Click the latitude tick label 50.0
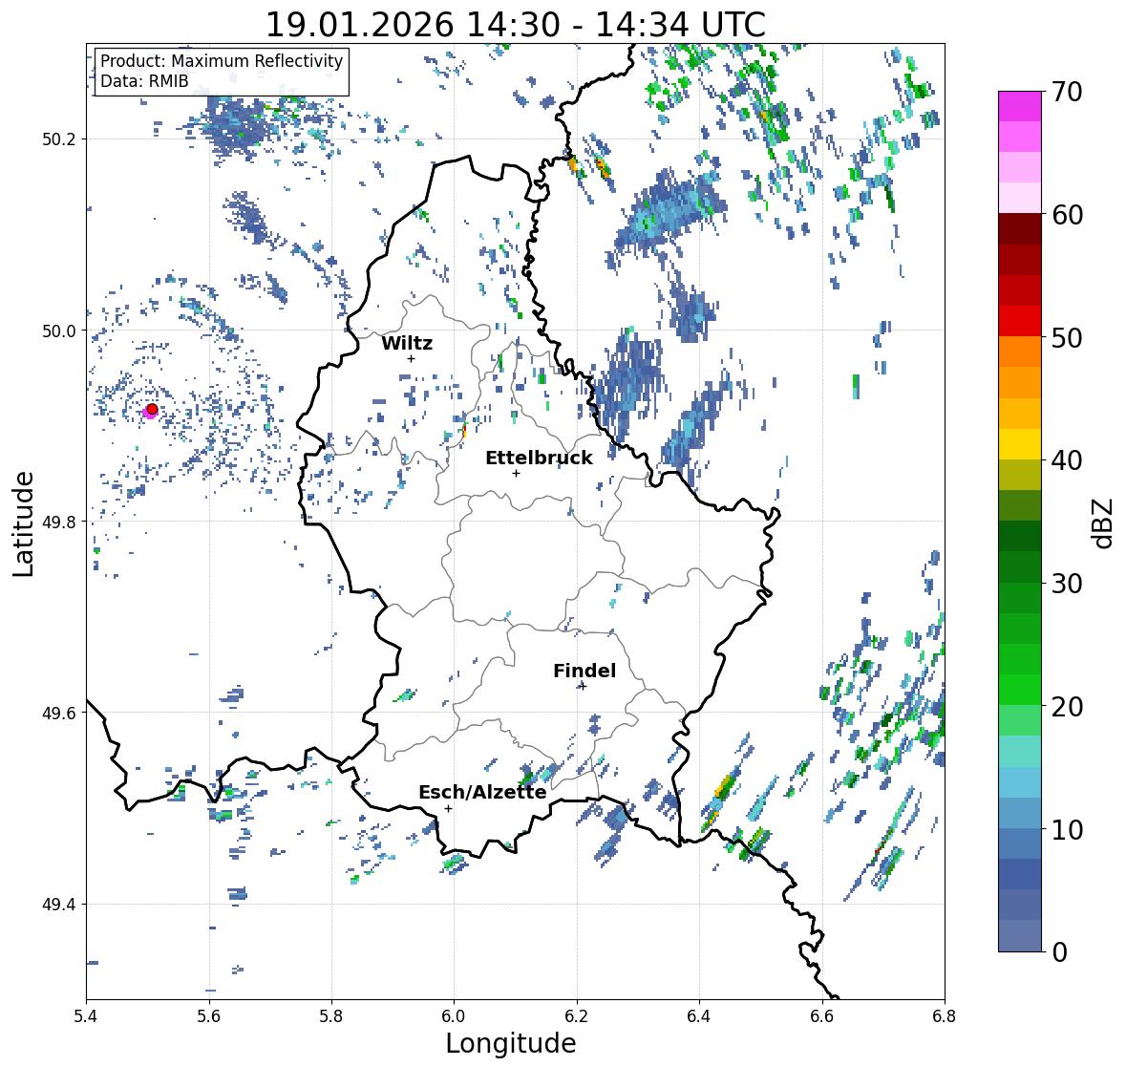This screenshot has height=1067, width=1126. tap(59, 331)
